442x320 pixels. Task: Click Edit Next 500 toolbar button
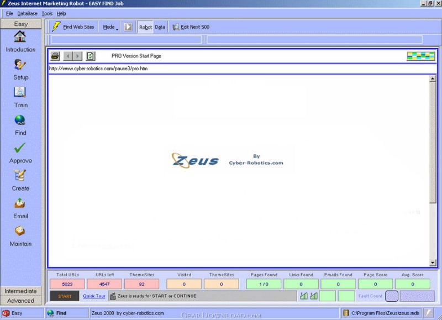[191, 27]
